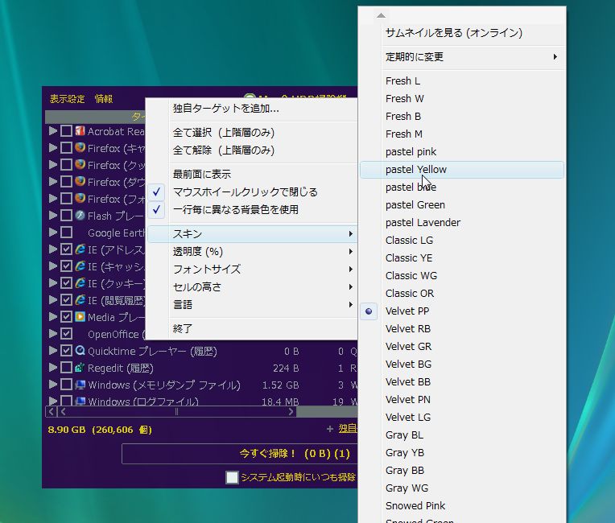Screen dimensions: 615x523
Task: Tick the Regedit (履歴) checkbox
Action: pos(66,368)
